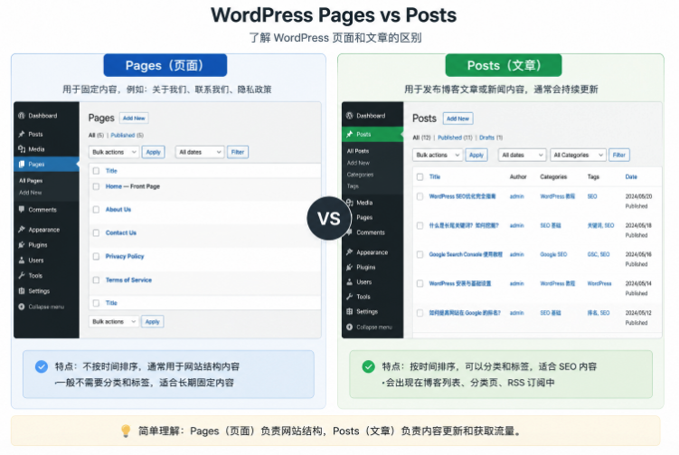Tick the select-all checkbox in Posts table header
Screen dimensions: 679x455
tap(420, 176)
